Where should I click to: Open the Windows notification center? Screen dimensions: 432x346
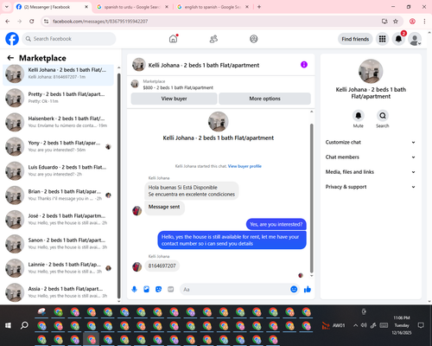[421, 325]
